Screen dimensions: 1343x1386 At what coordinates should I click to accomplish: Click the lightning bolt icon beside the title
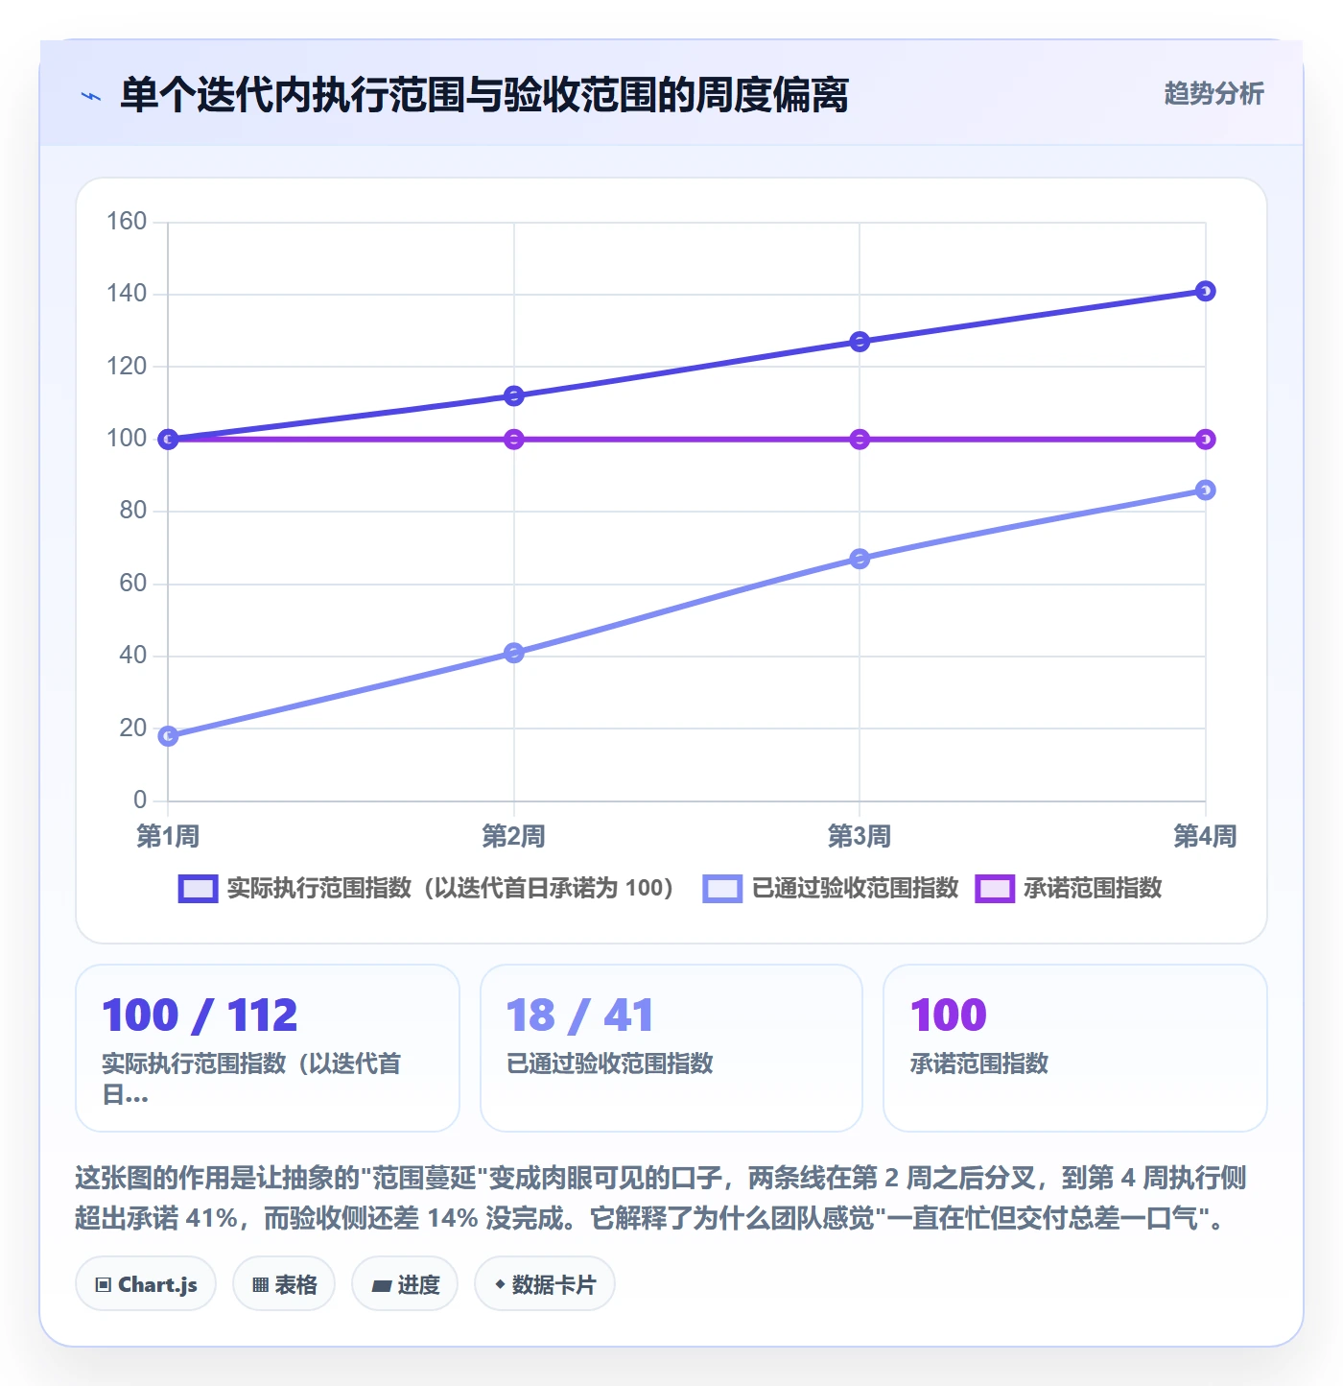tap(91, 96)
